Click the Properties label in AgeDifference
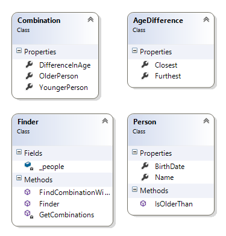 [x=155, y=52]
